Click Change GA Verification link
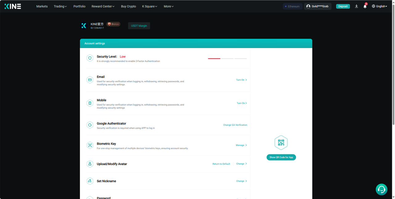The height and width of the screenshot is (199, 395). point(235,125)
